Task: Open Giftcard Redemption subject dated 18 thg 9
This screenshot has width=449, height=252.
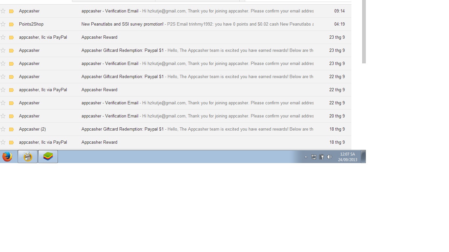Action: (123, 129)
